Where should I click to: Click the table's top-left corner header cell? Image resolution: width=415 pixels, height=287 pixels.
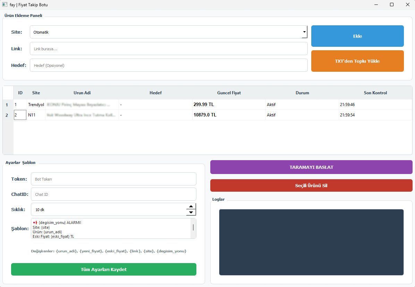pyautogui.click(x=8, y=93)
